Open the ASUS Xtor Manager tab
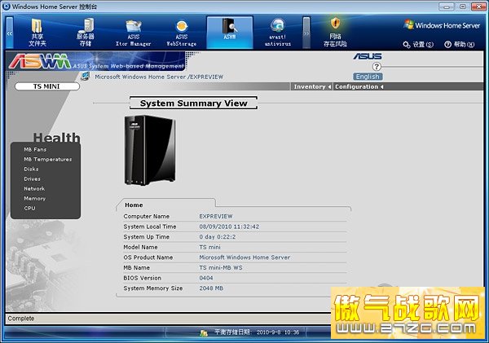The height and width of the screenshot is (343, 489). coord(133,33)
